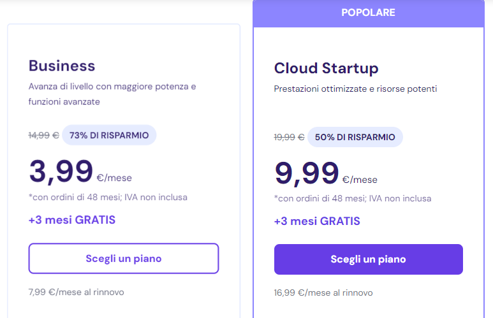This screenshot has height=318, width=493.
Task: Click +3 mesi GRATIS in Cloud Startup
Action: pyautogui.click(x=317, y=221)
